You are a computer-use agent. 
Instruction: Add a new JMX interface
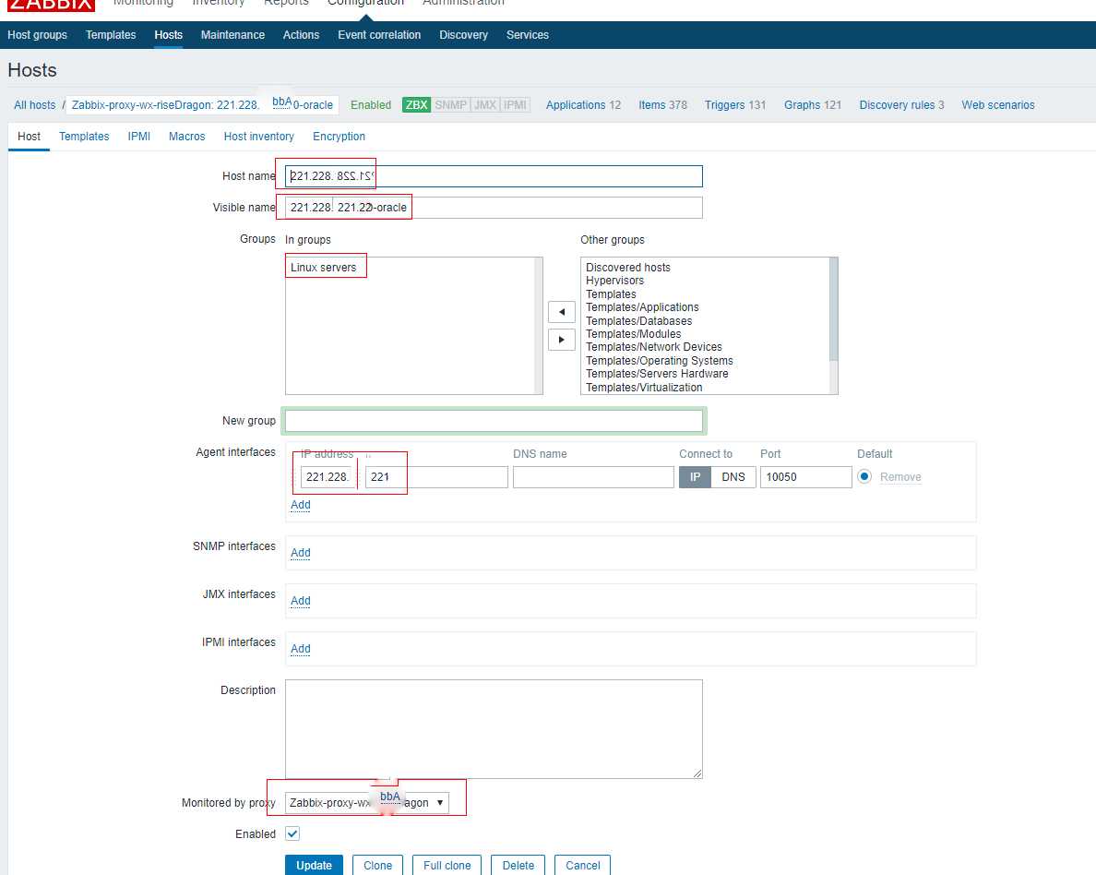click(301, 601)
